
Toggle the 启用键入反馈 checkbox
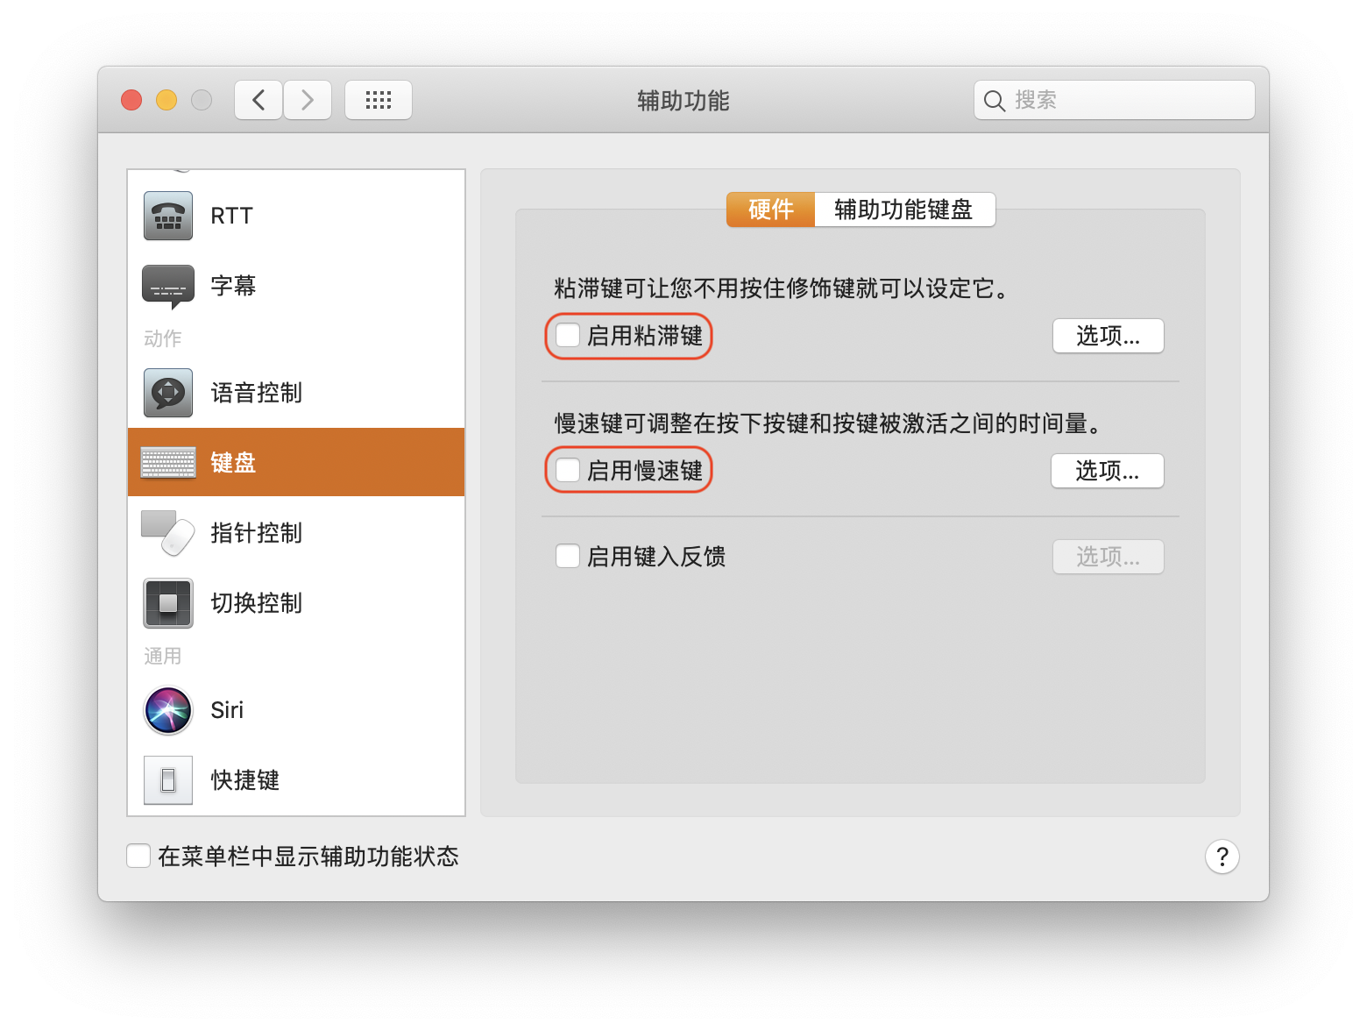pos(568,557)
